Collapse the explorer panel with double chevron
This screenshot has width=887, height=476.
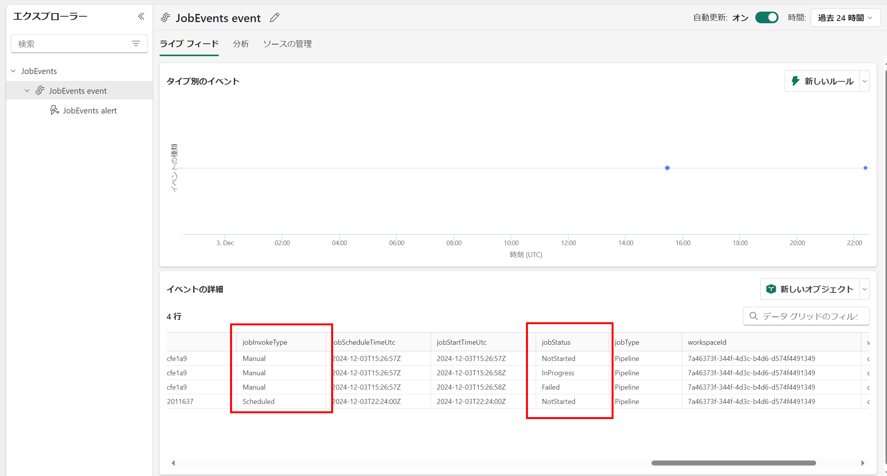click(x=141, y=16)
